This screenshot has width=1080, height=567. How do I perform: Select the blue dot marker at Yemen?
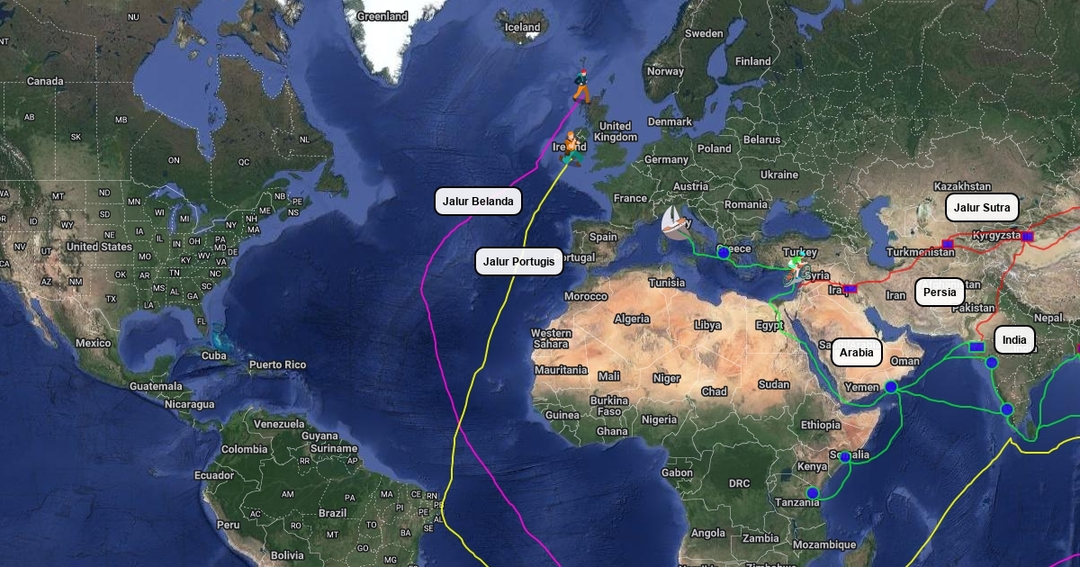click(x=891, y=387)
